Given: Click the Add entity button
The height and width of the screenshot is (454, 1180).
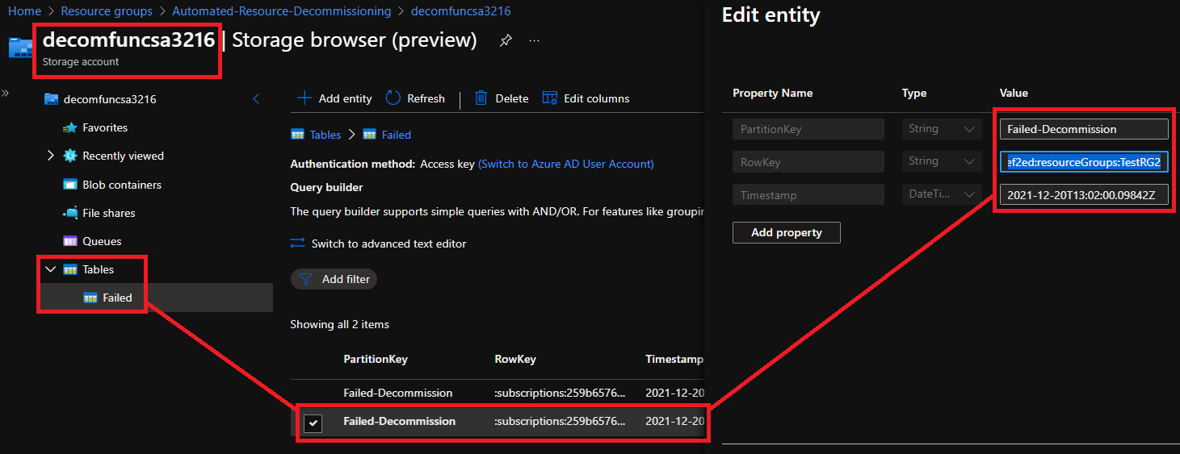Looking at the screenshot, I should point(335,98).
